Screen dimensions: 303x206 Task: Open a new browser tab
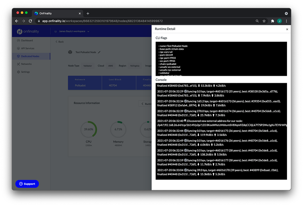coord(88,14)
